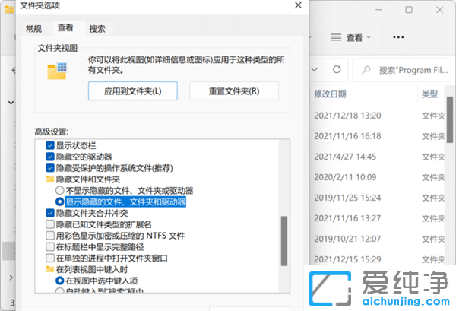Open the 查看 dropdown in Explorer toolbar
This screenshot has width=456, height=311.
pyautogui.click(x=351, y=37)
